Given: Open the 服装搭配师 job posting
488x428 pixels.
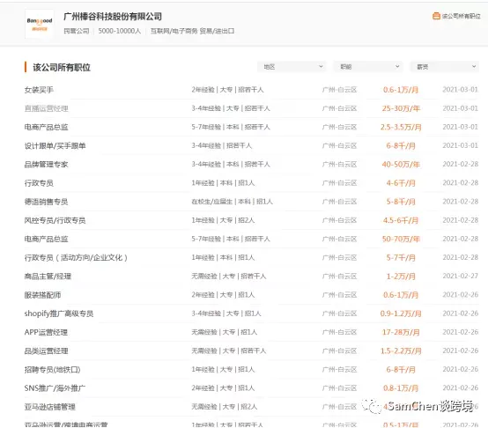Looking at the screenshot, I should tap(42, 295).
